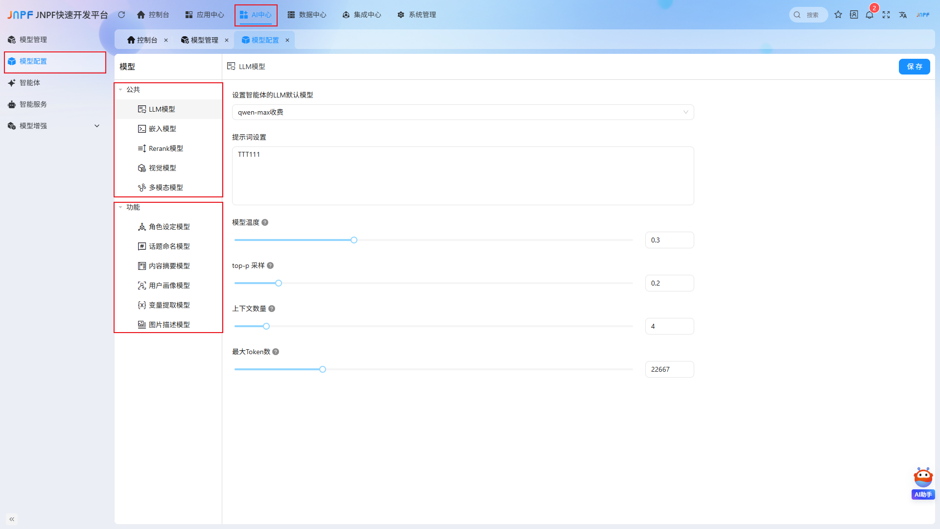Select 角色设定模型 in the model tree

coord(168,227)
